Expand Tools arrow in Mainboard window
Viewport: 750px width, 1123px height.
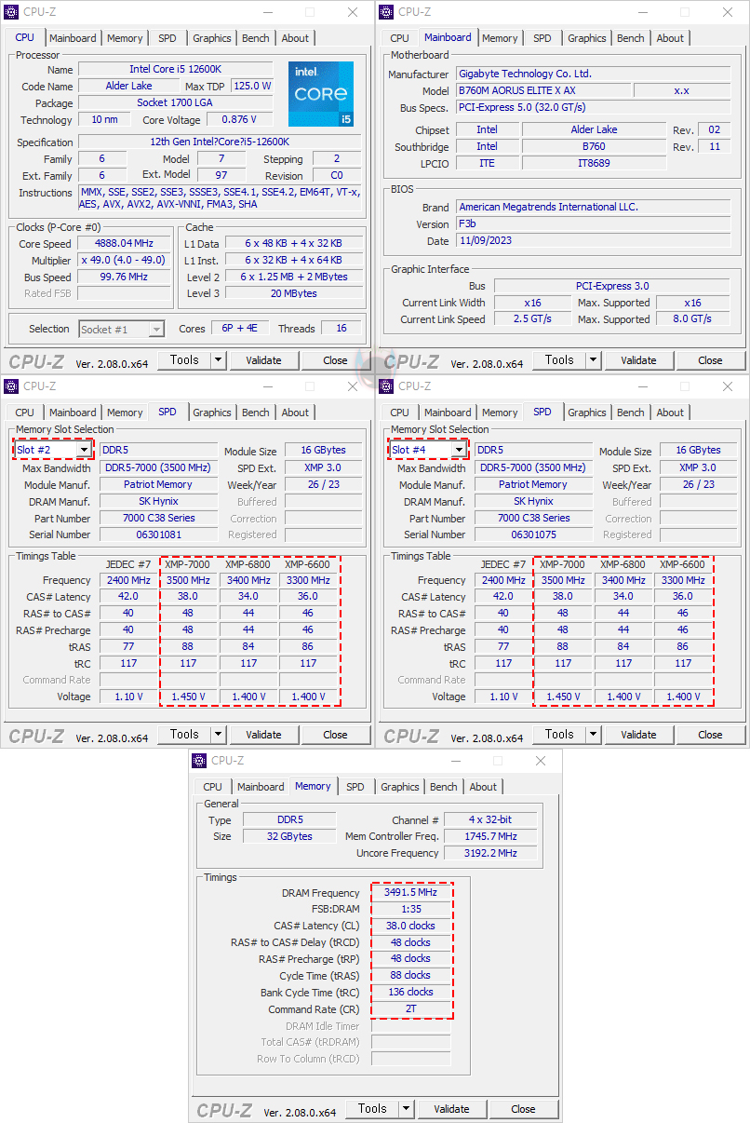(593, 360)
